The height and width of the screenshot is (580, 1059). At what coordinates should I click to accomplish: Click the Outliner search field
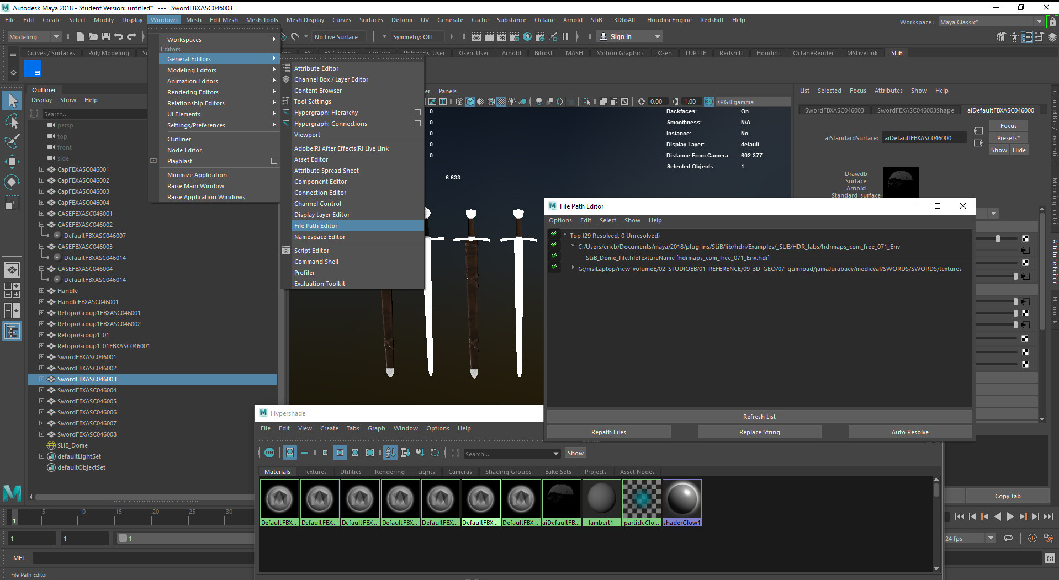coord(94,114)
